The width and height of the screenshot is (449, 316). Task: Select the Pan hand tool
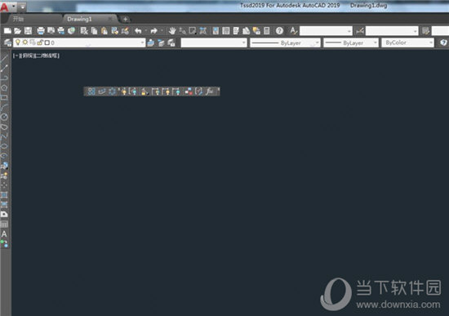172,31
